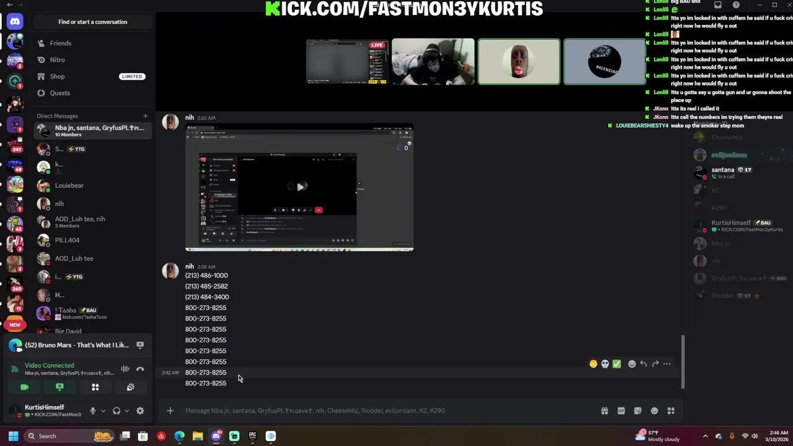Viewport: 793px width, 446px height.
Task: Open the apps launcher in message bar
Action: click(671, 411)
